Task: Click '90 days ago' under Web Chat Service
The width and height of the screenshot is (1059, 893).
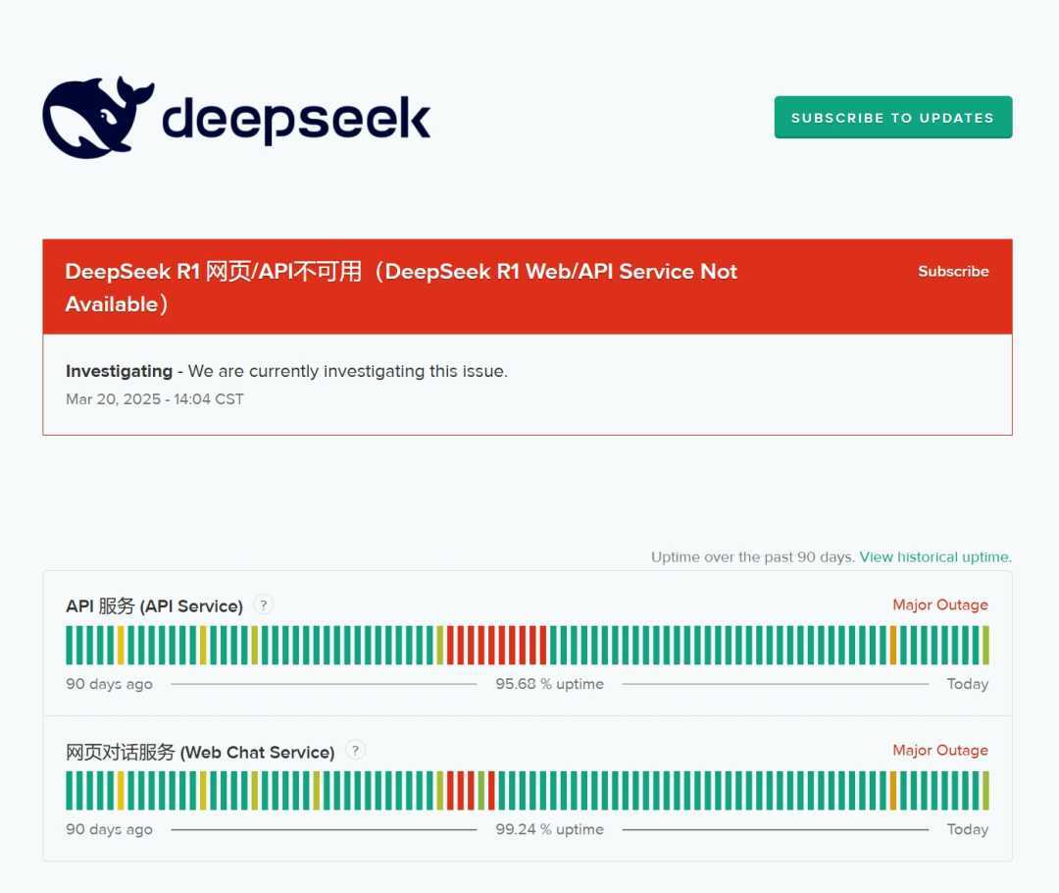Action: click(110, 829)
